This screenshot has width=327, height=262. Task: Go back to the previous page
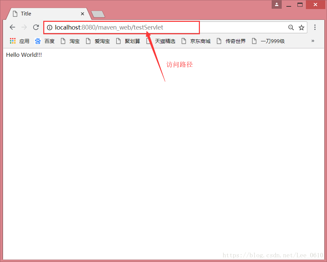[12, 27]
